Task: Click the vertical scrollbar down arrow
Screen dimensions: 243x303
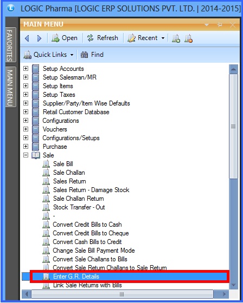Action: 233,285
